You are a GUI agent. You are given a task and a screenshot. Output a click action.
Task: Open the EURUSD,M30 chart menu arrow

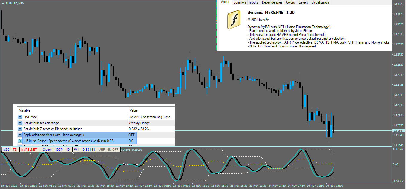(x=3, y=3)
